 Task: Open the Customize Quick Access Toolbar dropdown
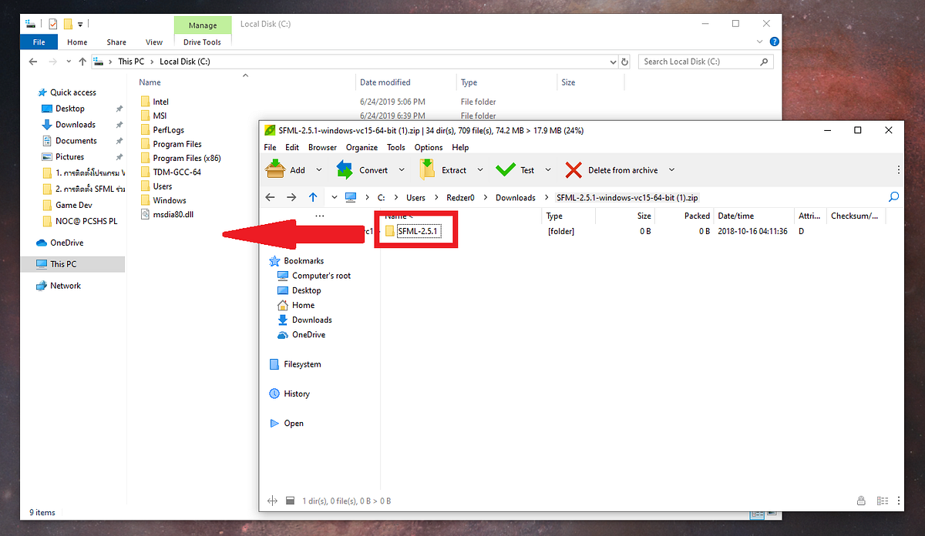click(x=80, y=25)
